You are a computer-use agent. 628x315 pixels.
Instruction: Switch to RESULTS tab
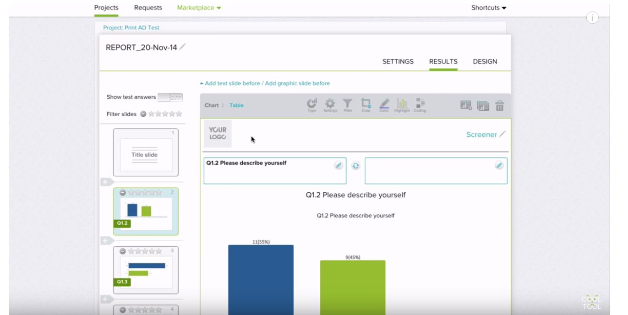[443, 61]
